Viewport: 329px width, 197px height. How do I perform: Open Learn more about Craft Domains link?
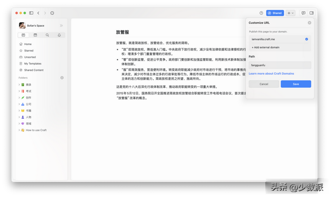click(x=271, y=74)
